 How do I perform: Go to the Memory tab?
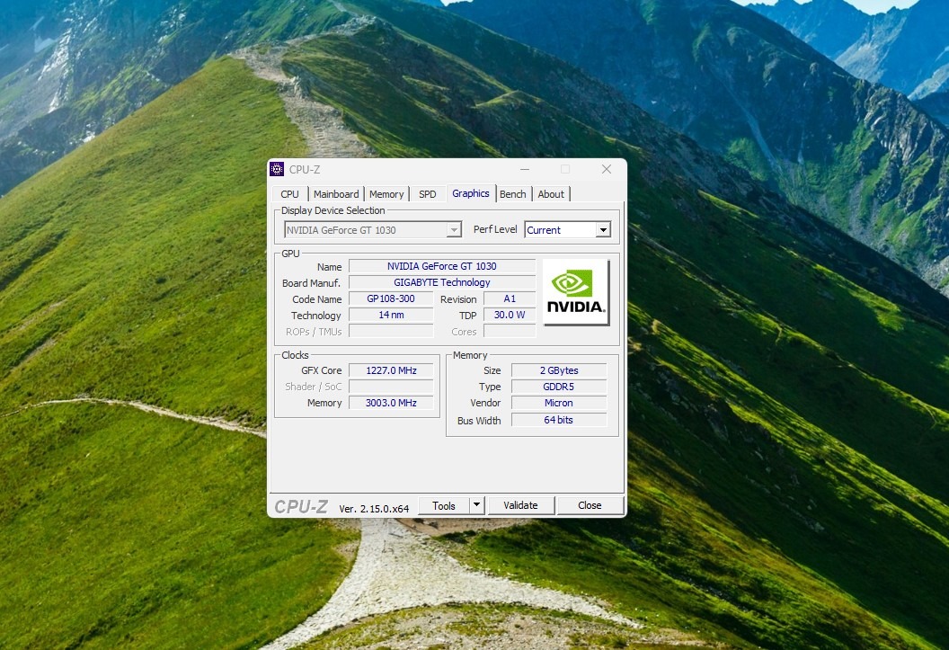coord(386,194)
